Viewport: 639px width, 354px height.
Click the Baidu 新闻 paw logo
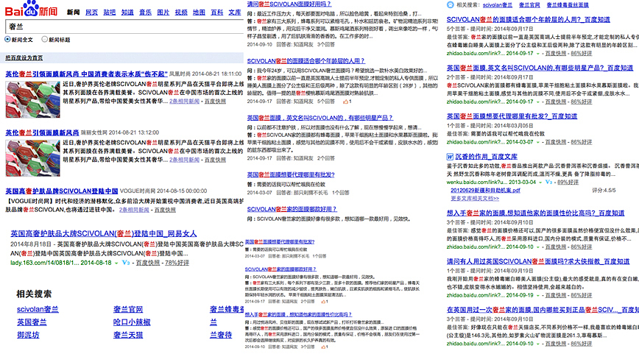[x=32, y=9]
